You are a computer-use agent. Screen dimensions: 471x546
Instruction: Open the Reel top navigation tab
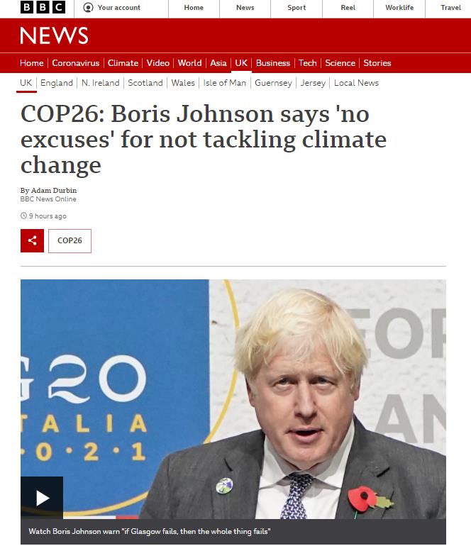click(348, 8)
